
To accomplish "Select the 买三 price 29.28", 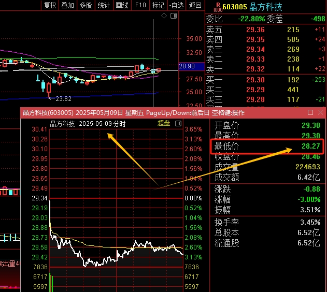I will coord(255,99).
